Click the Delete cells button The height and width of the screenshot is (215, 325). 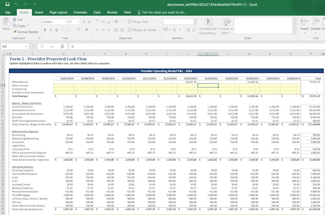click(x=315, y=25)
